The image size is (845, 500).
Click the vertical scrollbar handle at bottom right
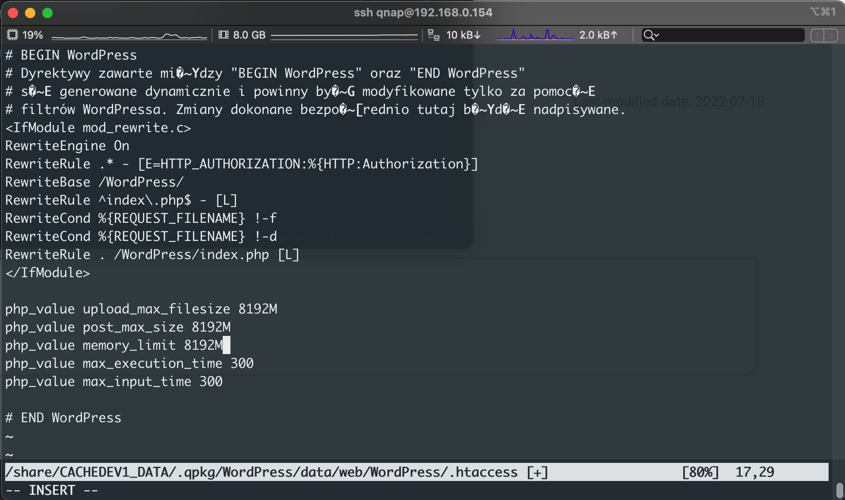click(839, 490)
